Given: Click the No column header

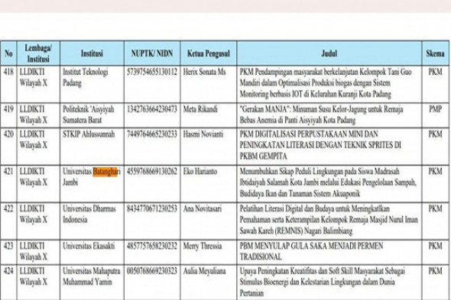Looking at the screenshot, I should pos(8,53).
